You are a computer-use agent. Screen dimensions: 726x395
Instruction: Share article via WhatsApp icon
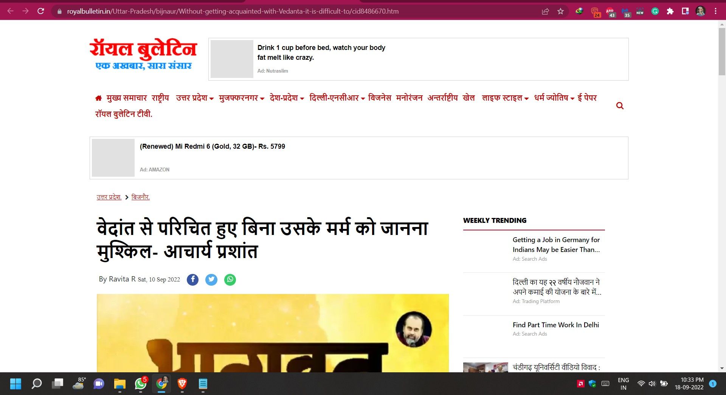coord(230,280)
